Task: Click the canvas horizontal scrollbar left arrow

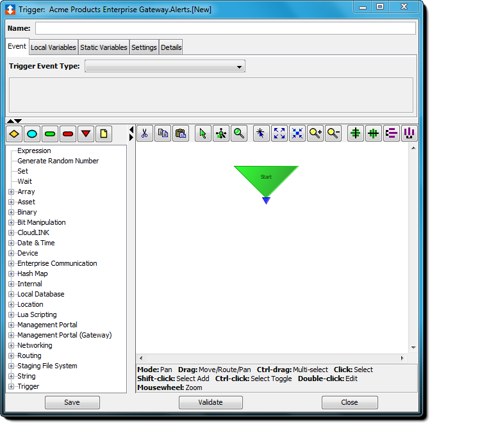Action: [141, 359]
